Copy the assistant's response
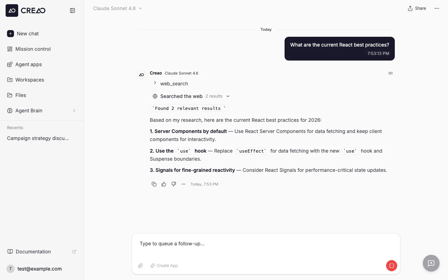 coord(154,184)
